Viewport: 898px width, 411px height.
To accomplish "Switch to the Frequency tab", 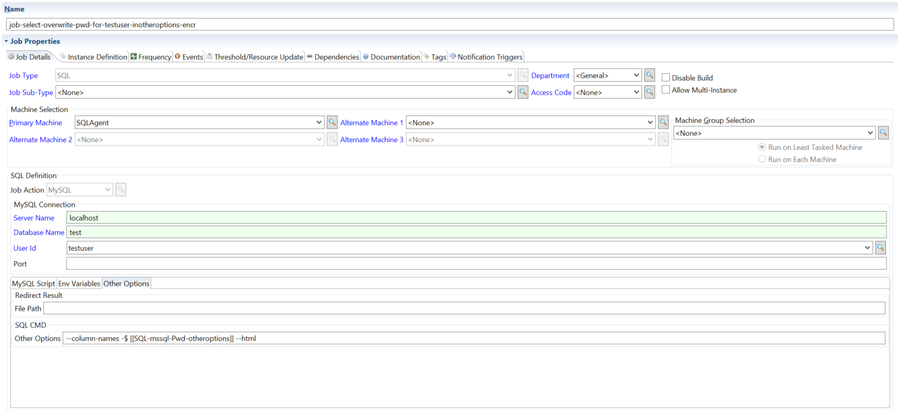I will click(151, 57).
